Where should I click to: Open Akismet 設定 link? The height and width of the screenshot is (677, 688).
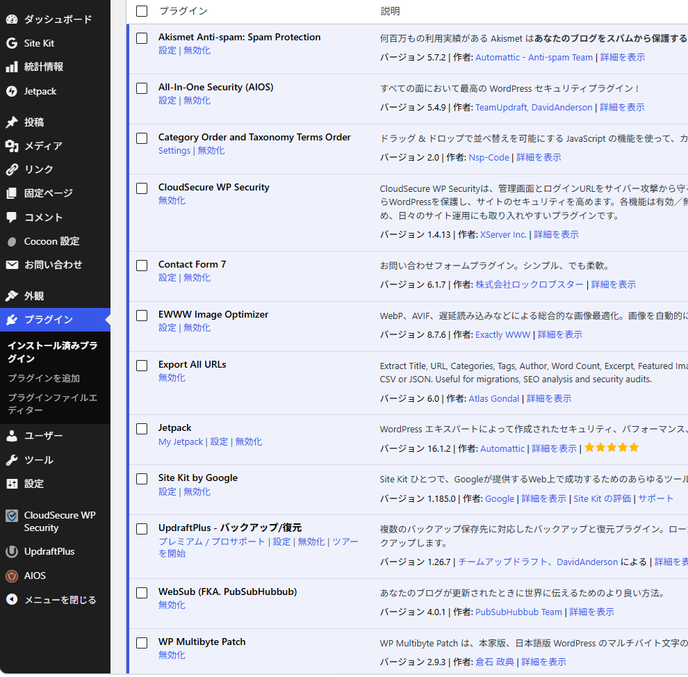pos(167,51)
